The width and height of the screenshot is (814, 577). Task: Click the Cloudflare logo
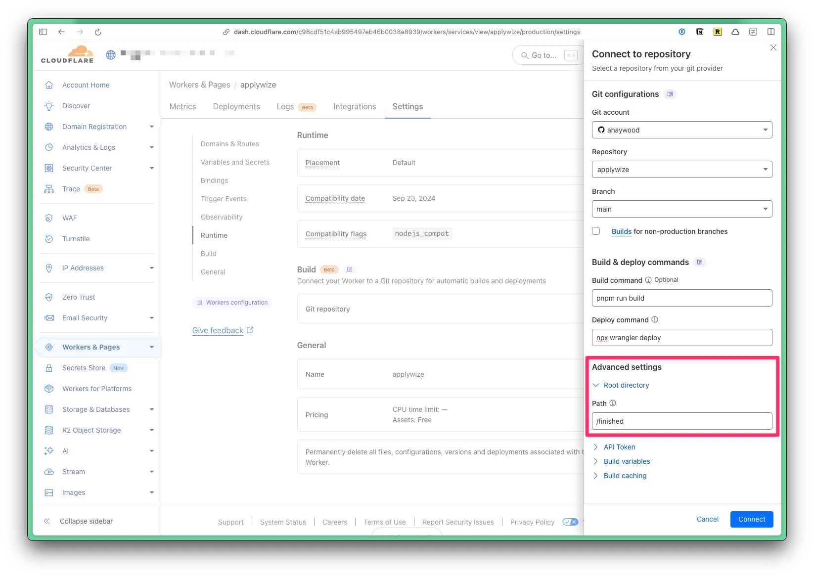pos(67,54)
